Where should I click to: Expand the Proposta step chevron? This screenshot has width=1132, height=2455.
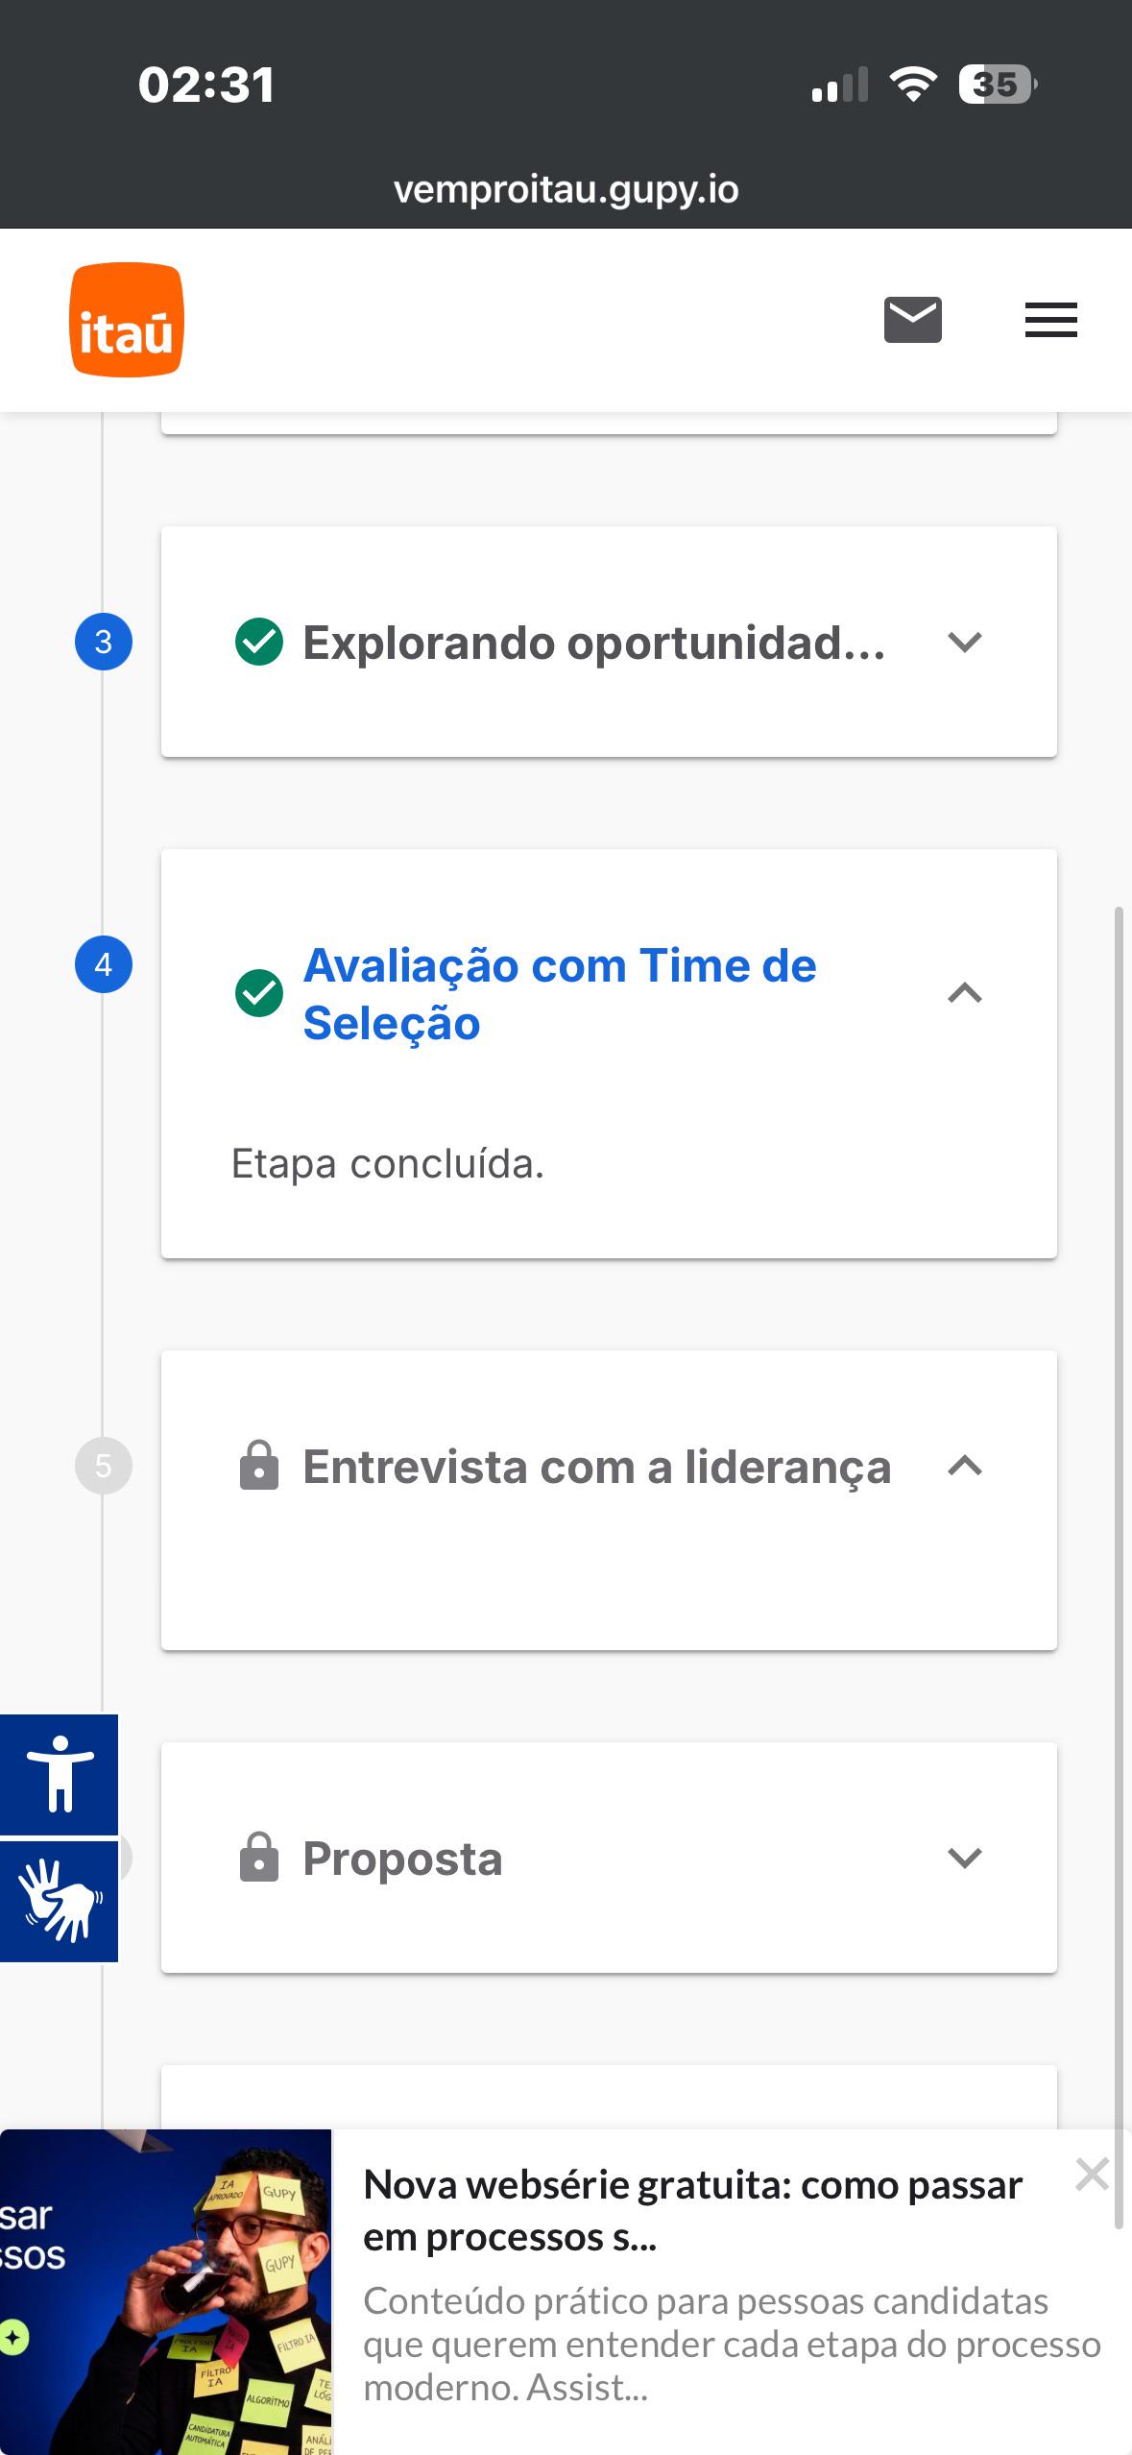[964, 1858]
